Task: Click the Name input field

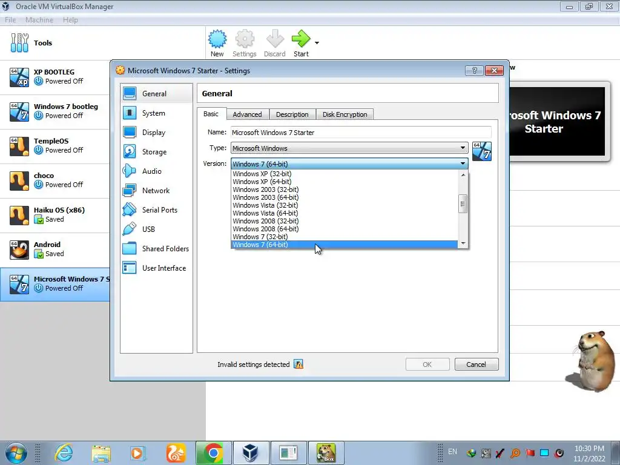Action: tap(361, 133)
